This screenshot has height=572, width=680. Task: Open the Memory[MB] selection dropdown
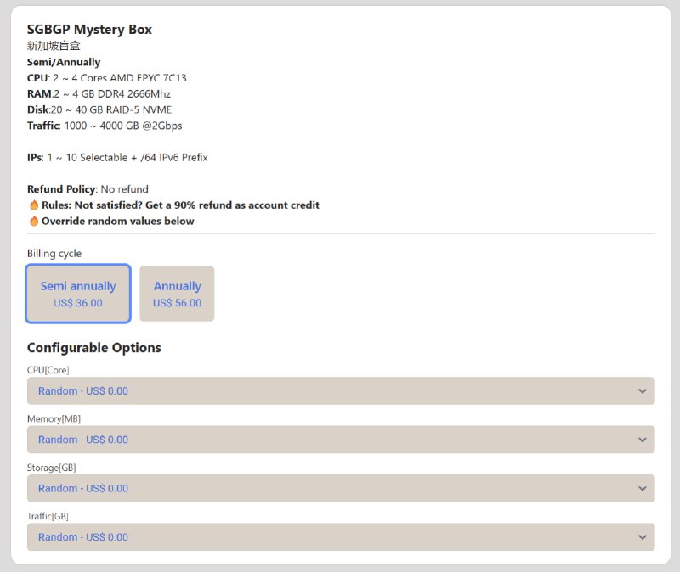pyautogui.click(x=340, y=440)
